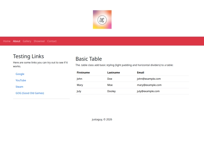Open the YouTube link

(x=21, y=80)
